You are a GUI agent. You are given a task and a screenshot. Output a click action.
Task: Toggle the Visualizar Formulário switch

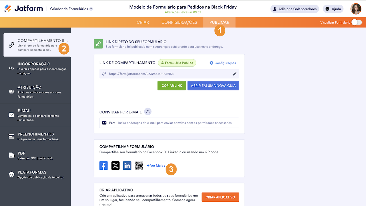357,22
